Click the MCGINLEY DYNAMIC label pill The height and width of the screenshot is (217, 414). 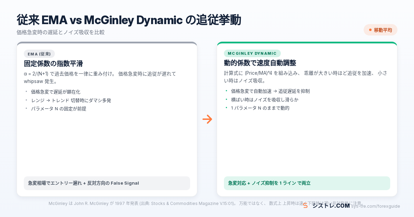click(x=252, y=53)
